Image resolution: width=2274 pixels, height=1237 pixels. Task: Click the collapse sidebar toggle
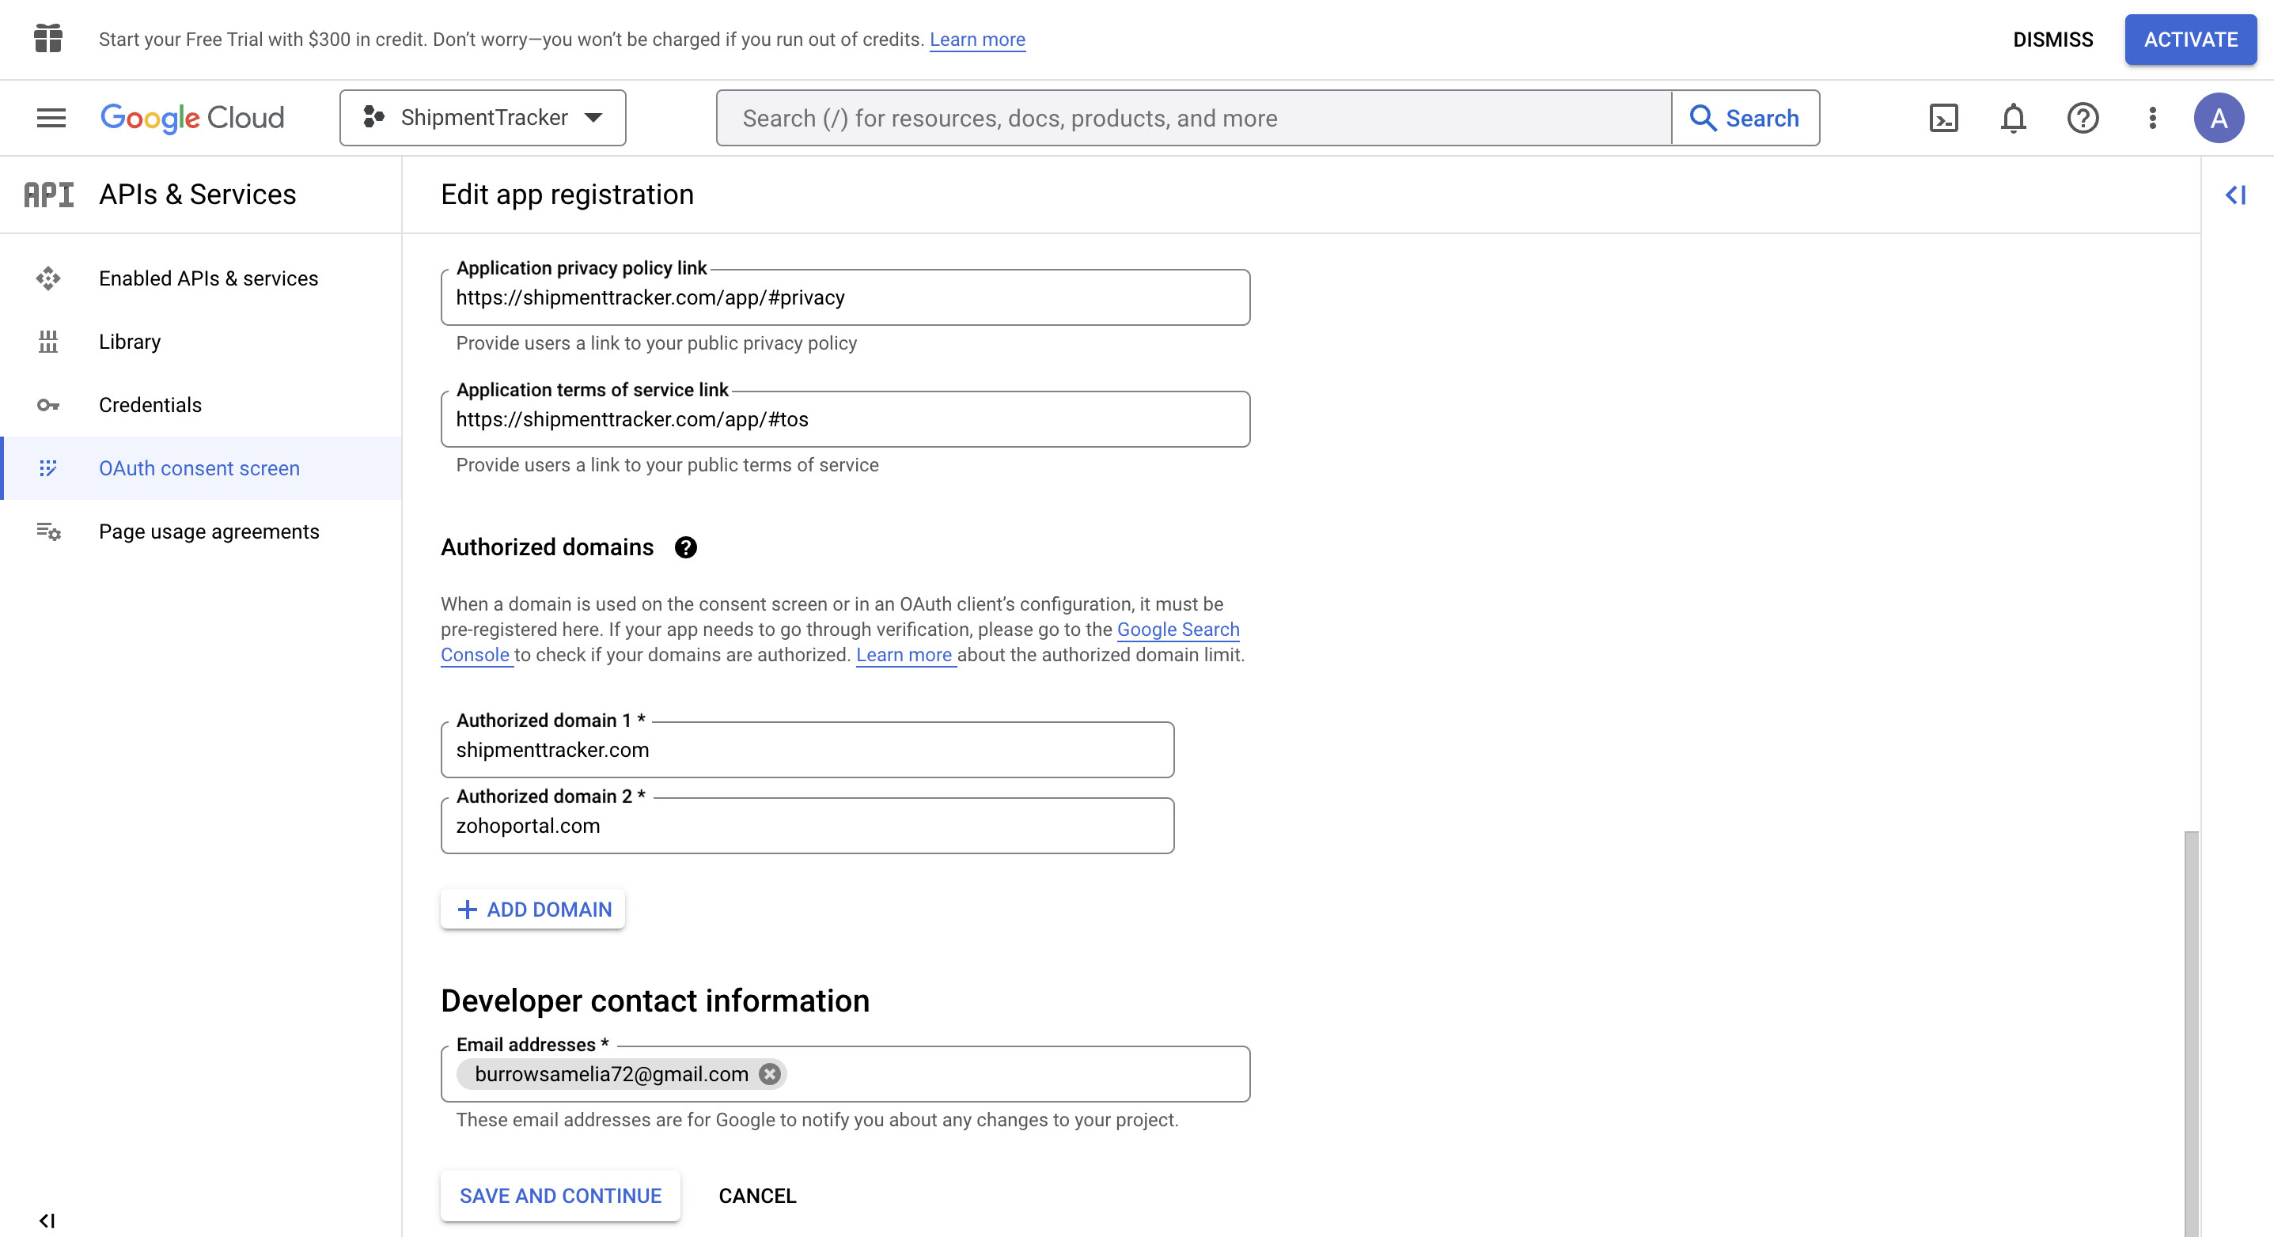2236,195
